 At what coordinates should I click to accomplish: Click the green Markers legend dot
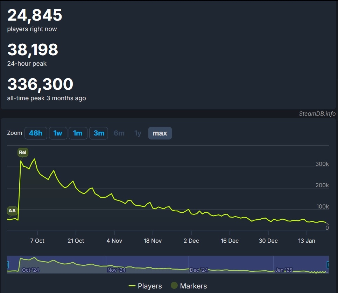tap(174, 285)
